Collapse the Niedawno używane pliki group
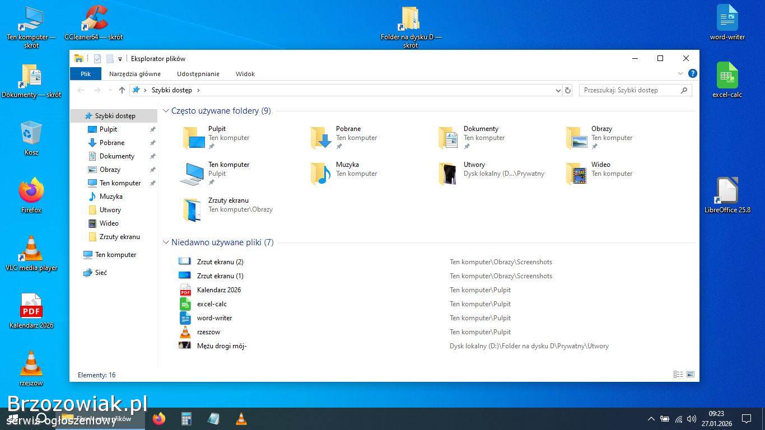 [x=166, y=242]
